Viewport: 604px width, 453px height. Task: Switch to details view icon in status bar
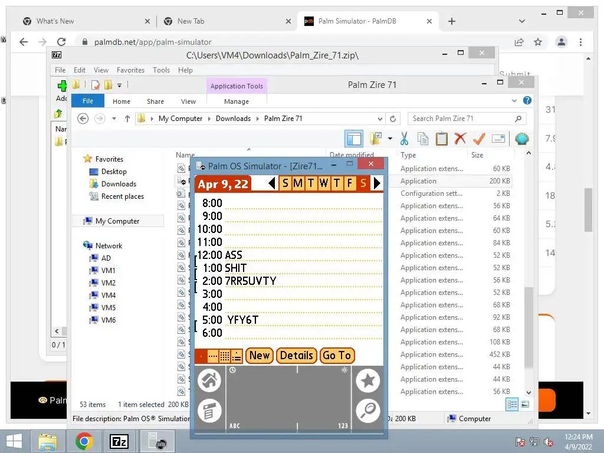[x=512, y=404]
